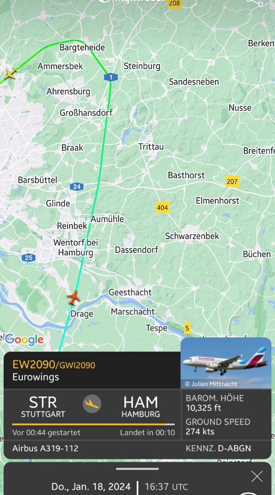Select the 16:37 UTC time field
This screenshot has height=495, width=275.
click(166, 486)
